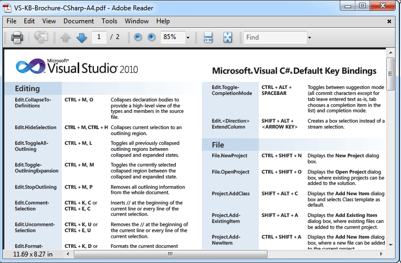Screen dimensions: 401x263
Task: Click Edit.HideSelection command text
Action: click(x=36, y=127)
